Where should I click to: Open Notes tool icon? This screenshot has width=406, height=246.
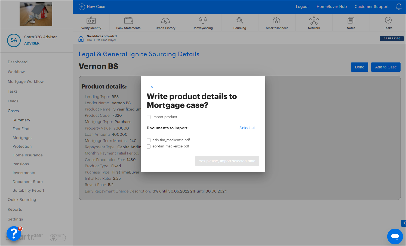point(351,20)
